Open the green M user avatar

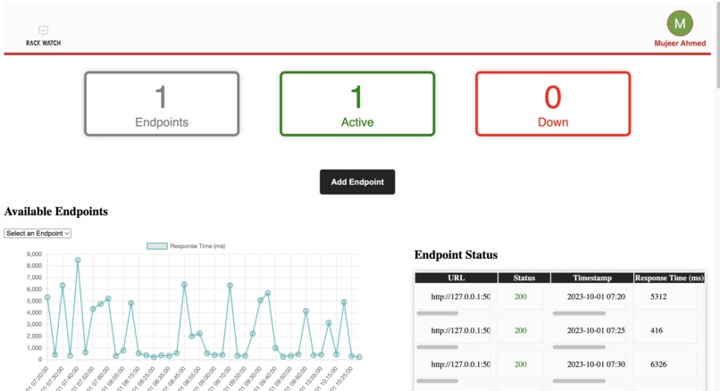(x=680, y=23)
